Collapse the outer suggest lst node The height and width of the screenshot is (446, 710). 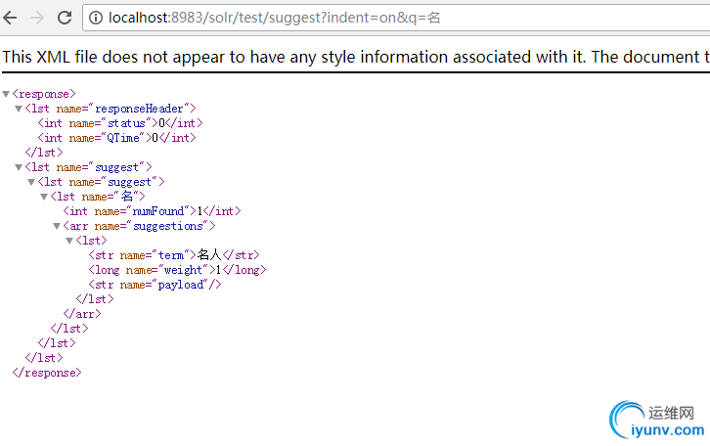(19, 167)
